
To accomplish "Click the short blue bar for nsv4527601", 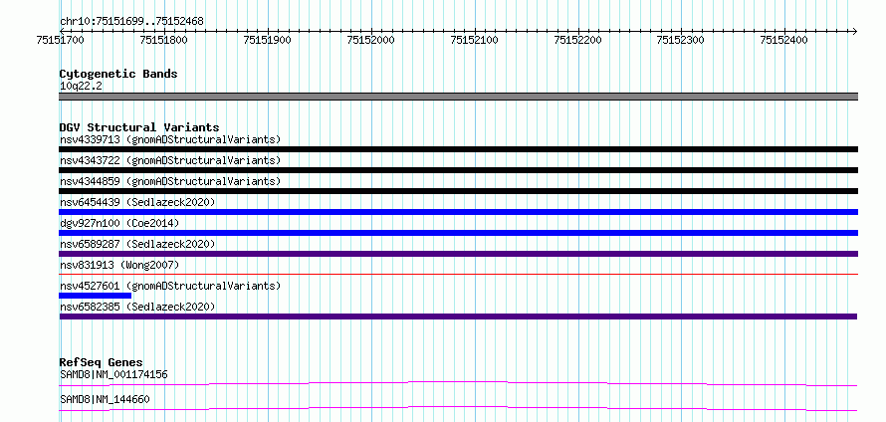I will (x=95, y=296).
